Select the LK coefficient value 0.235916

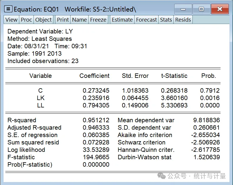click(x=96, y=98)
